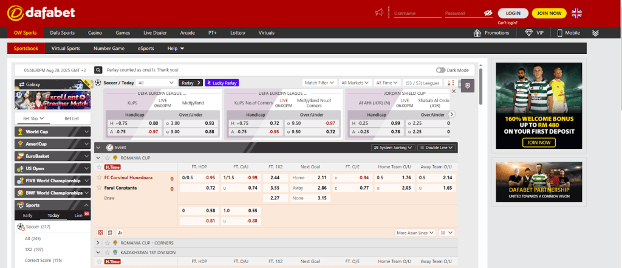Viewport: 622px width, 268px height.
Task: Close the featured matches carousel
Action: click(453, 91)
